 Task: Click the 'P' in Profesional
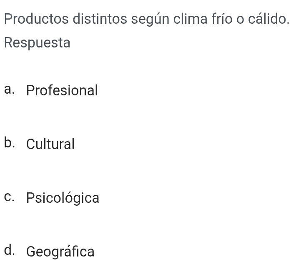click(30, 90)
